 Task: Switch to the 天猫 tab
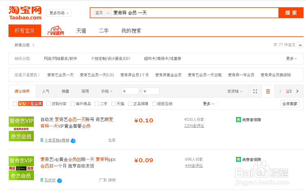point(81,31)
